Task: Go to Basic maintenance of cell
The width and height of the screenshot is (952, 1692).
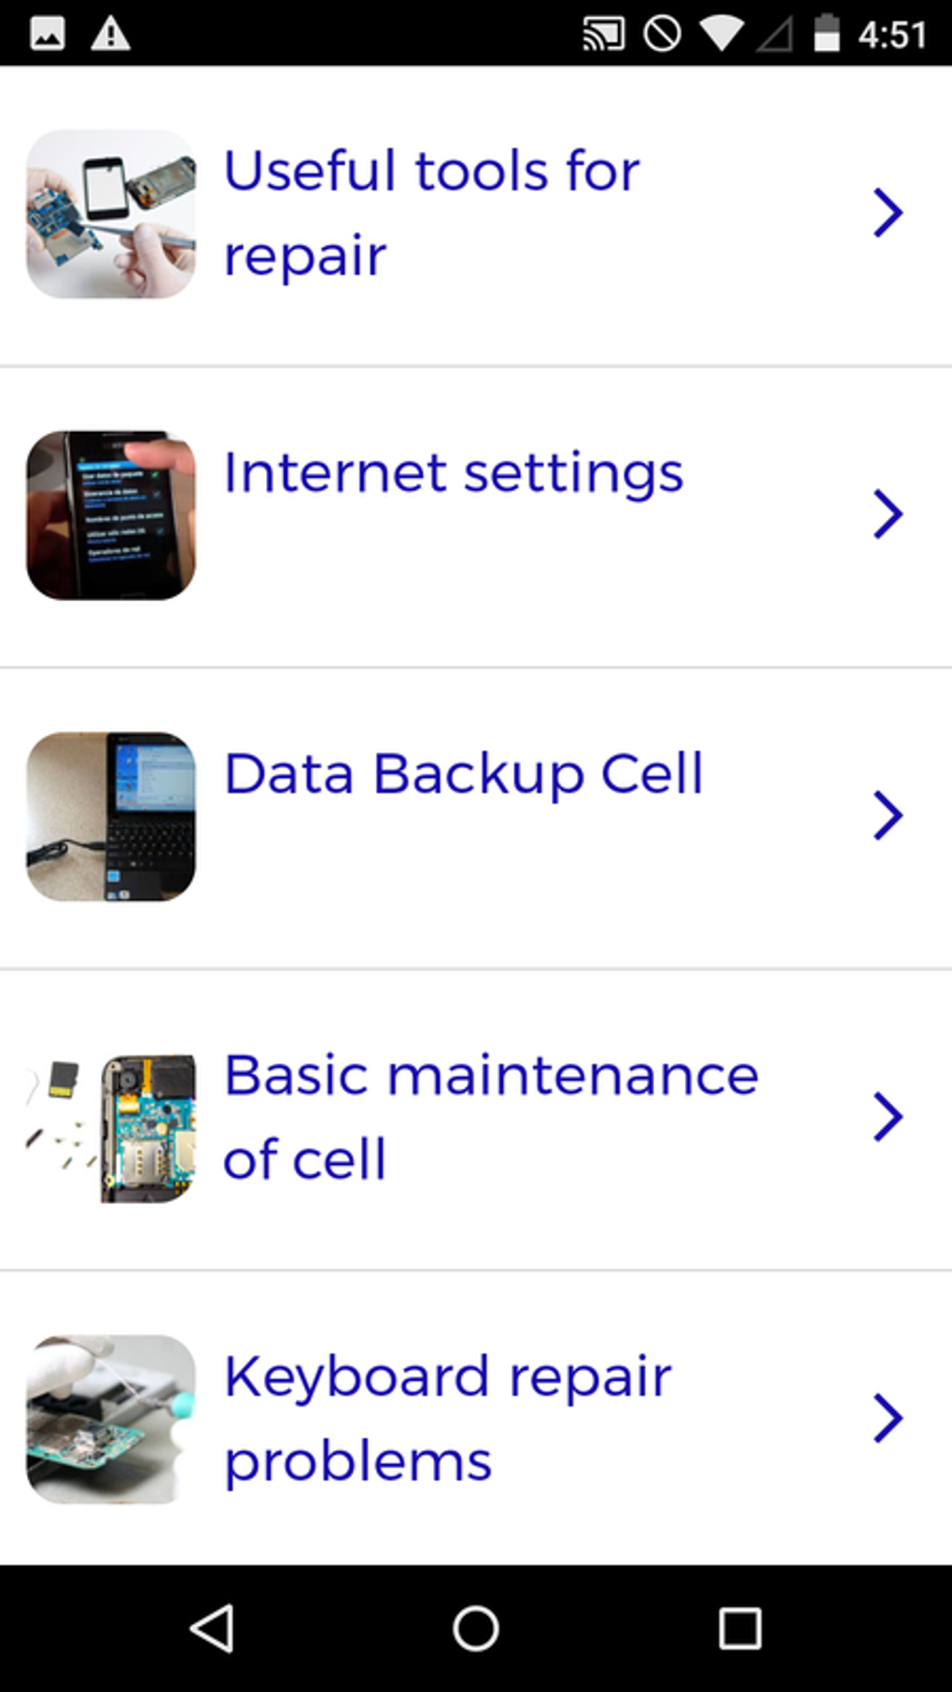Action: tap(490, 1117)
